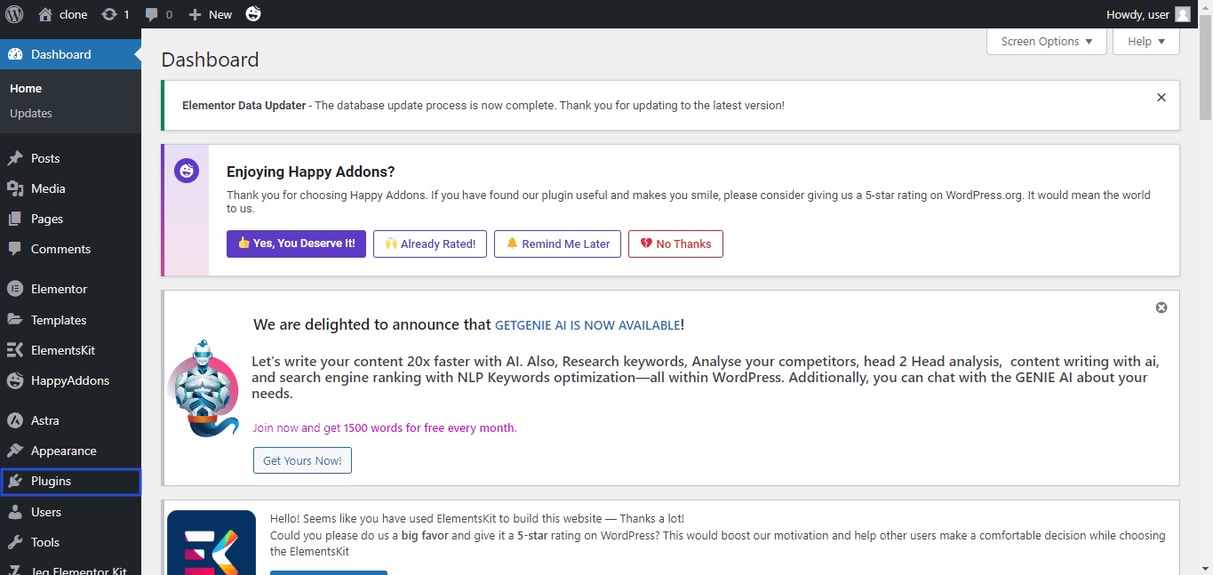The width and height of the screenshot is (1213, 575).
Task: Close the GetGenie AI announcement
Action: [1161, 307]
